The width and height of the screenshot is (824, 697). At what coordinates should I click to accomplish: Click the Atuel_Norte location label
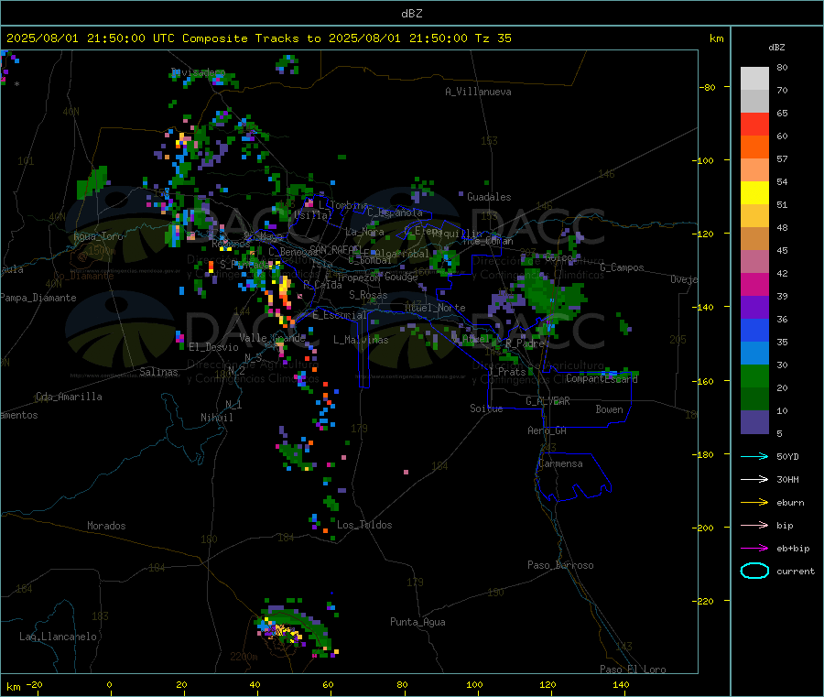click(x=435, y=308)
